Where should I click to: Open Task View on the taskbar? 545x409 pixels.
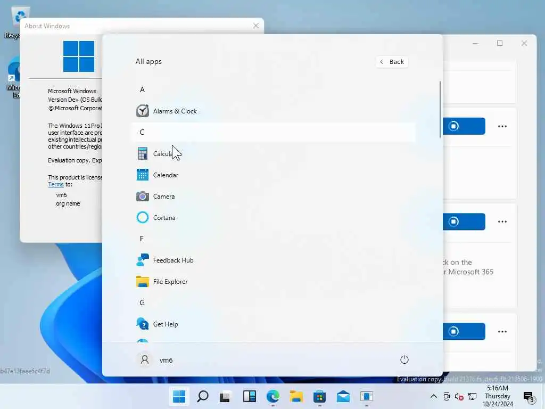(226, 396)
